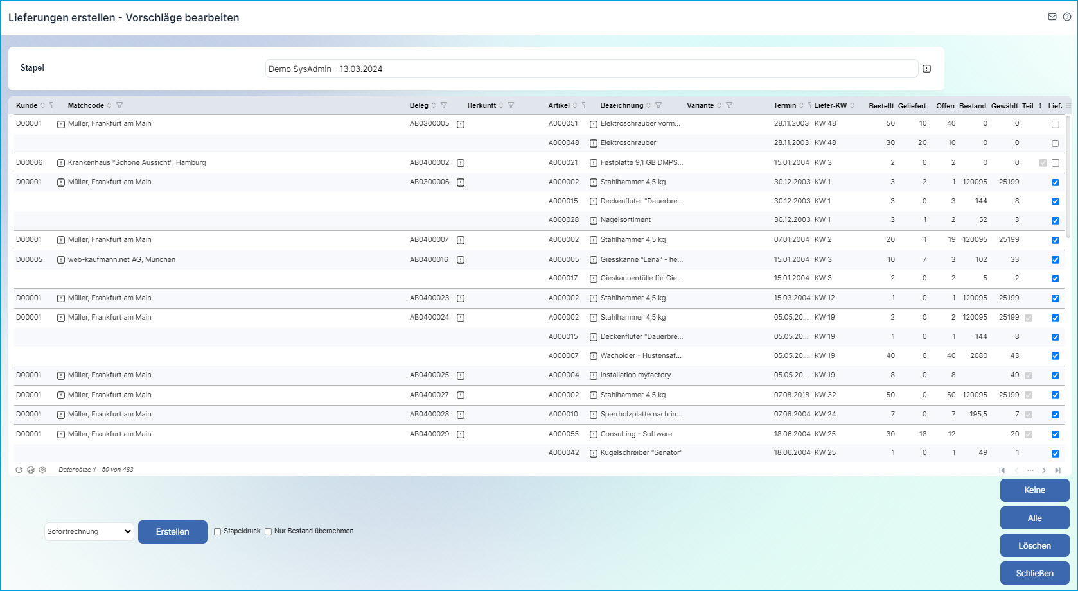This screenshot has height=591, width=1078.
Task: Uncheck Lief. box for Gieskannentülle row
Action: point(1056,279)
